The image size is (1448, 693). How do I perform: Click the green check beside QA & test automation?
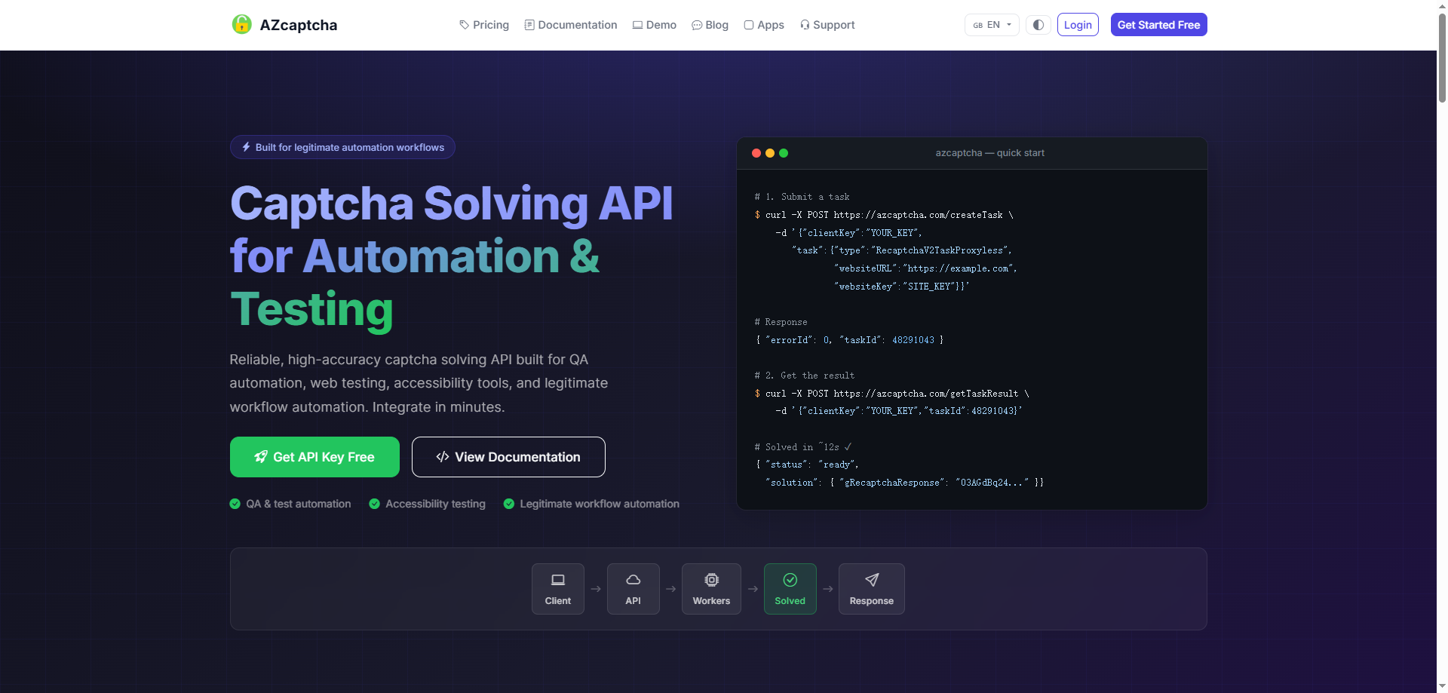coord(235,504)
